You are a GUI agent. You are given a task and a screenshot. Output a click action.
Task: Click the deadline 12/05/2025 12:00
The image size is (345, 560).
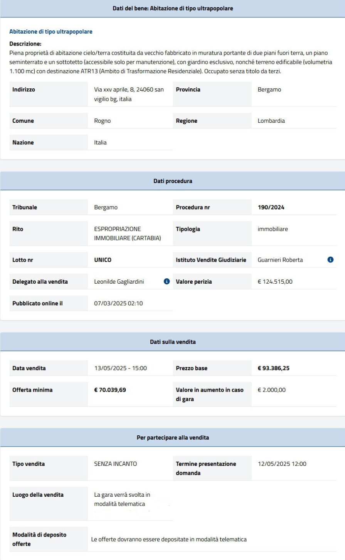click(282, 464)
